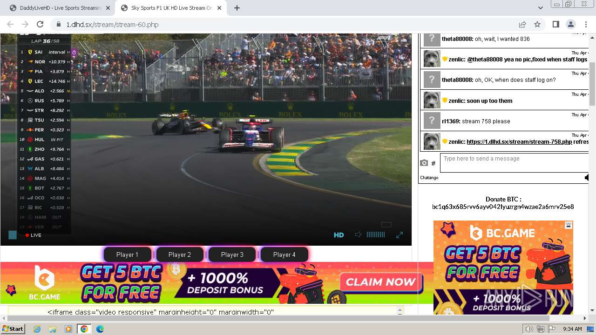Go back to the previous page

[x=10, y=25]
